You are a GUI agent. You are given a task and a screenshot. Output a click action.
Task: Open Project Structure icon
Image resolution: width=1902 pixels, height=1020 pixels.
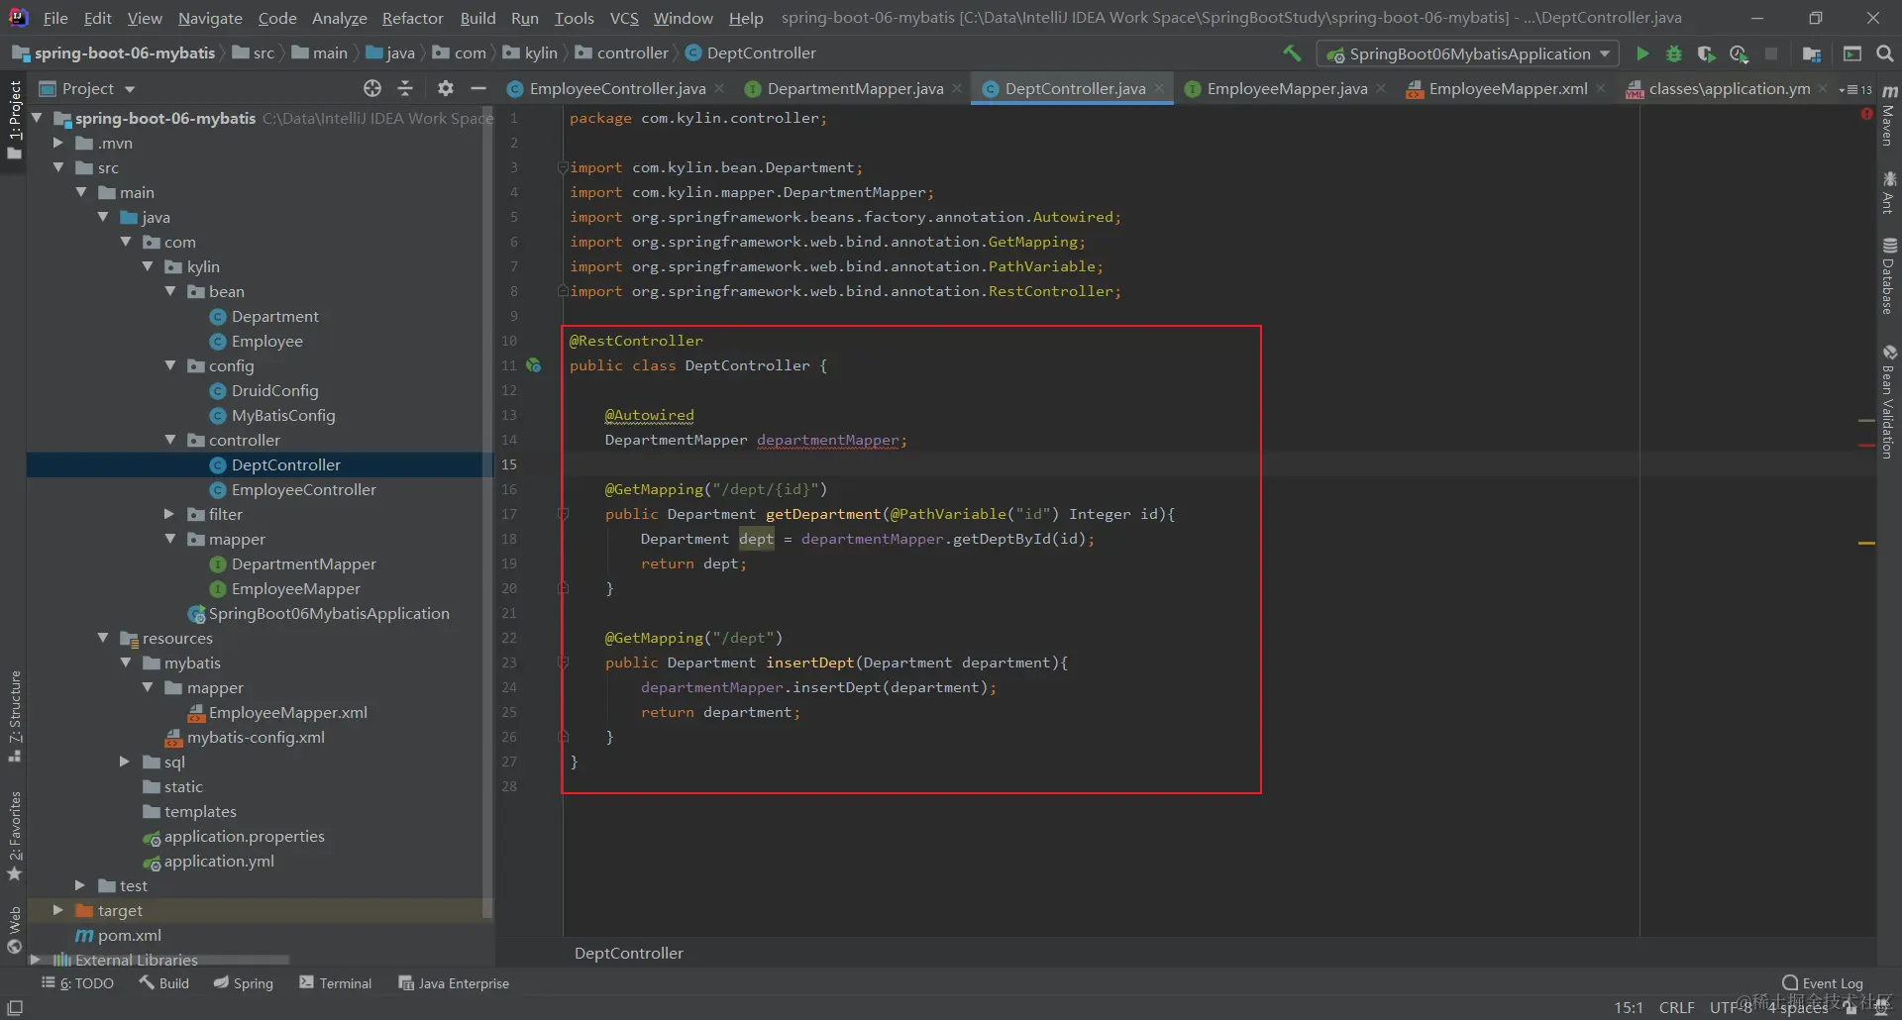[1812, 53]
